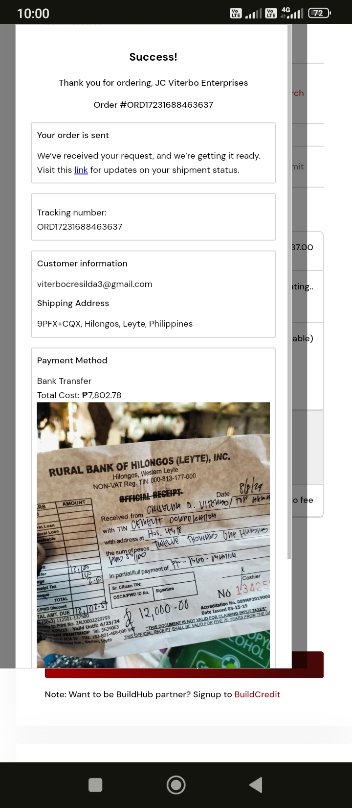Click the customer email viterbocresilda3@gmail.com

click(x=94, y=284)
